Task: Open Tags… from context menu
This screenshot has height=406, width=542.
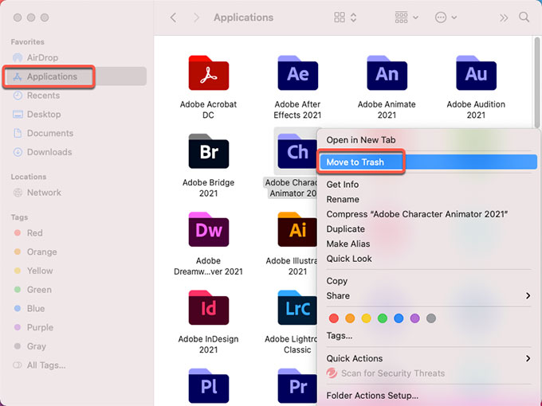Action: (x=429, y=336)
